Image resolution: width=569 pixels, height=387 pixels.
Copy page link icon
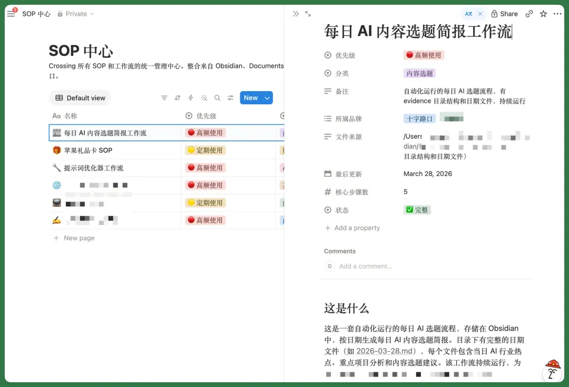point(529,14)
